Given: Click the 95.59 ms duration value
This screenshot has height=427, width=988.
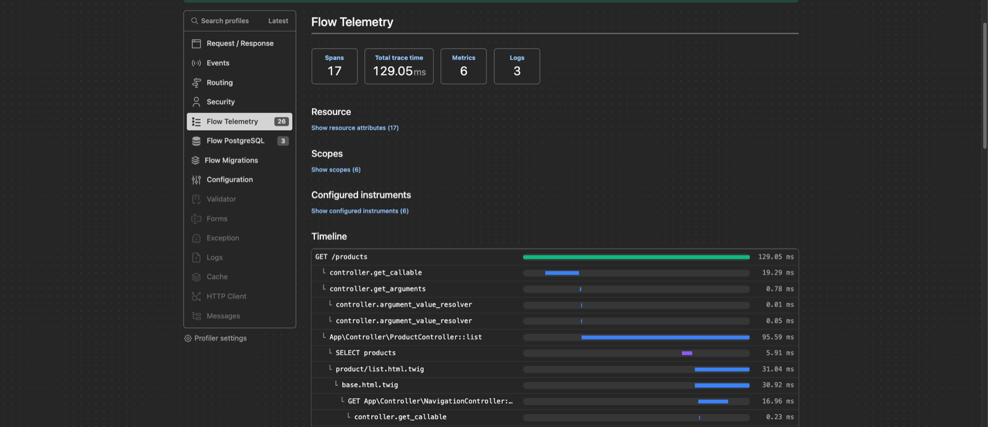Looking at the screenshot, I should [x=778, y=337].
